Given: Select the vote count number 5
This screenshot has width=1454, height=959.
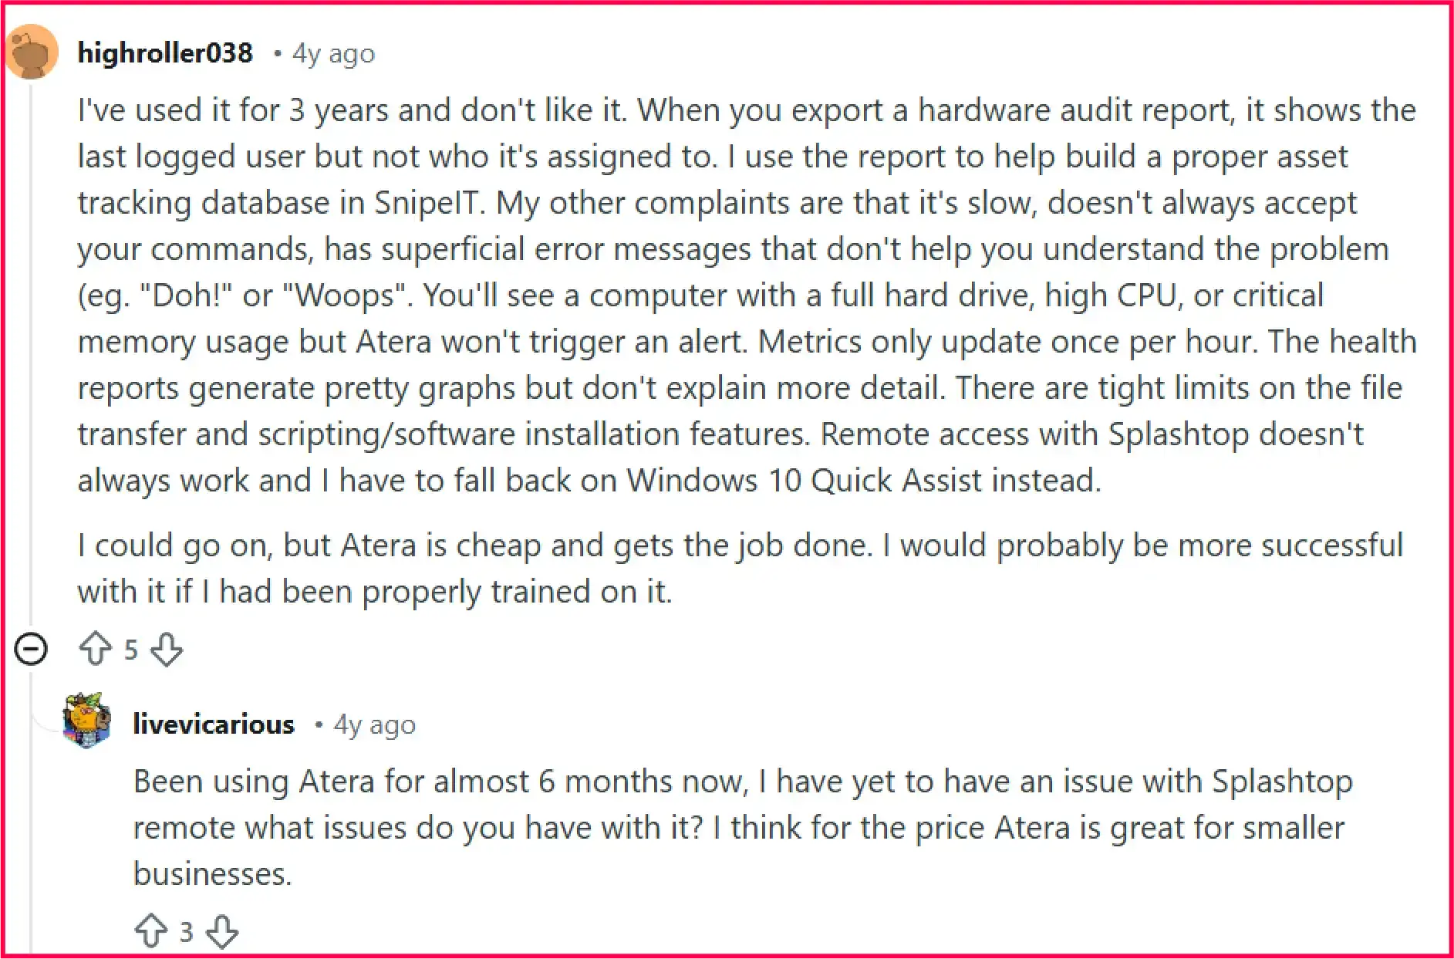Looking at the screenshot, I should pos(130,650).
